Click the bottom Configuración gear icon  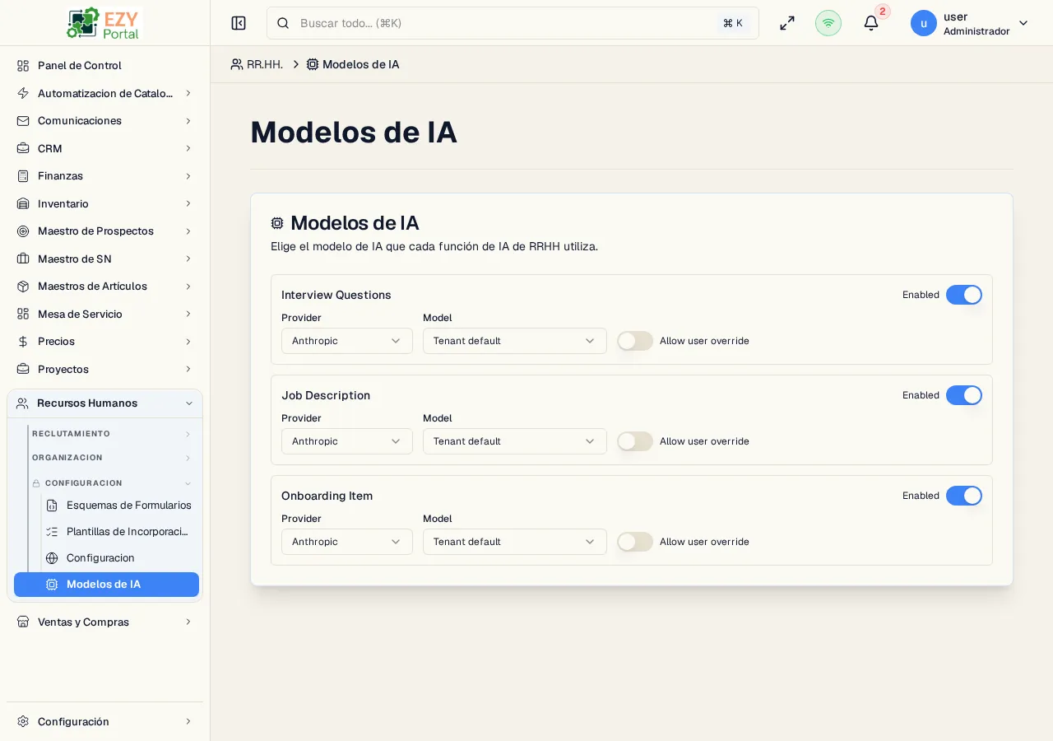(x=23, y=721)
